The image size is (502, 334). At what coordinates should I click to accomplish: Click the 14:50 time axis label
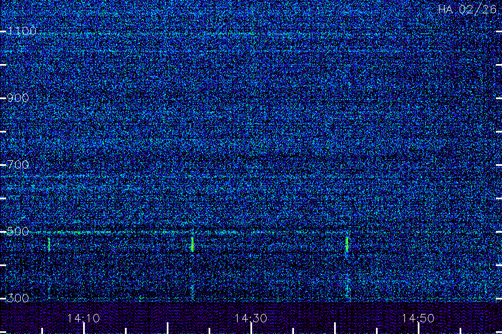coord(418,318)
